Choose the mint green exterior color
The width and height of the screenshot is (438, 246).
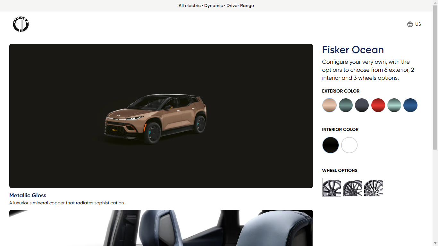[x=394, y=105]
